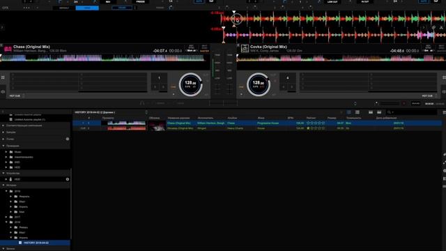Select the Chase track preview waveform thumbnail
Image resolution: width=446 pixels, height=251 pixels.
126,123
